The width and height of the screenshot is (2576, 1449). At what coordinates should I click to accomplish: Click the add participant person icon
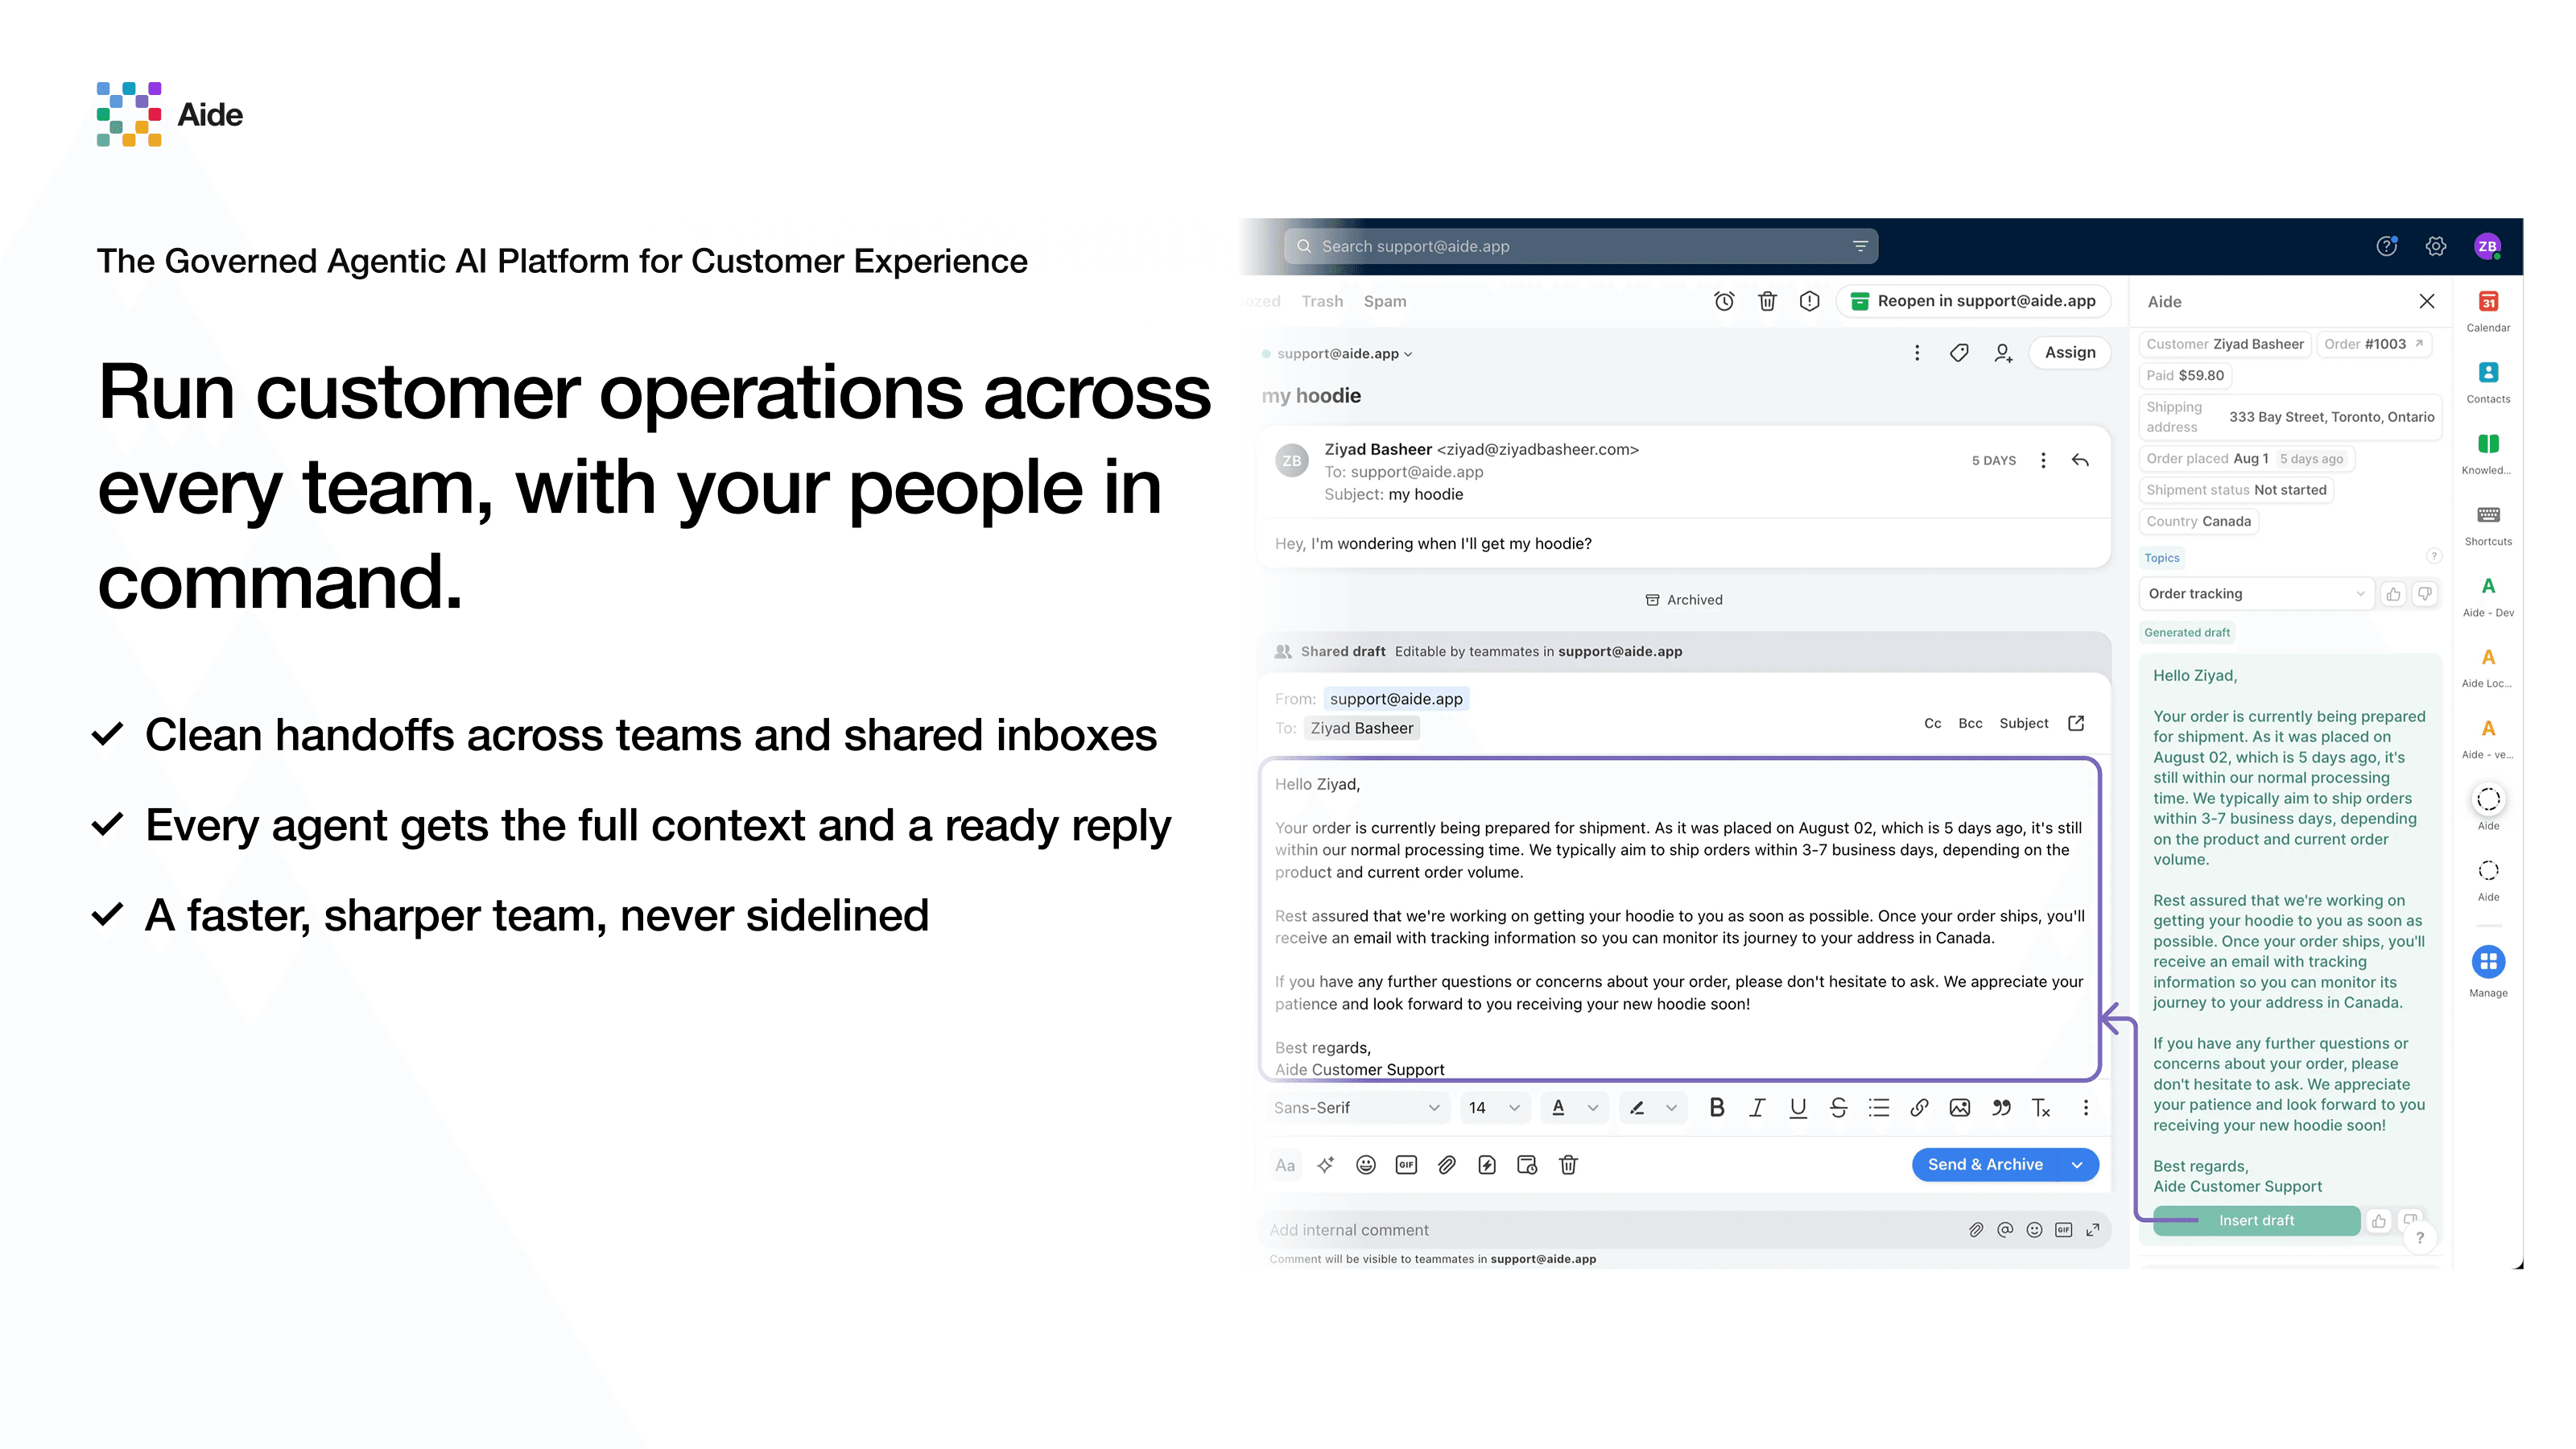[2003, 353]
